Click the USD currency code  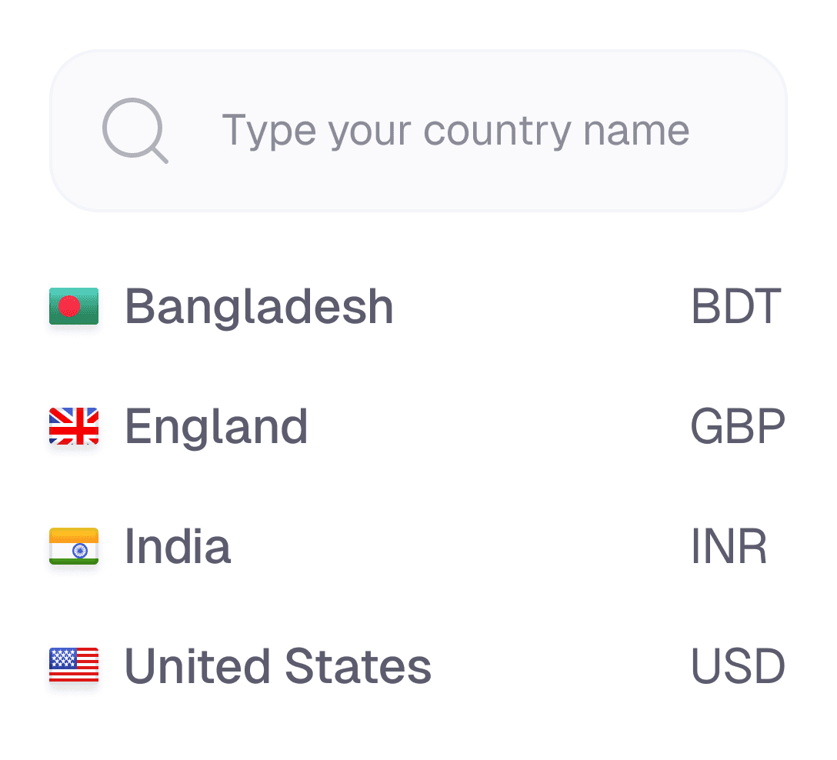(738, 665)
